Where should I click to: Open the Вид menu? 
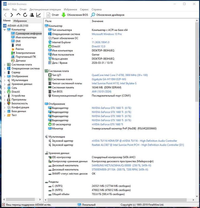(14, 10)
